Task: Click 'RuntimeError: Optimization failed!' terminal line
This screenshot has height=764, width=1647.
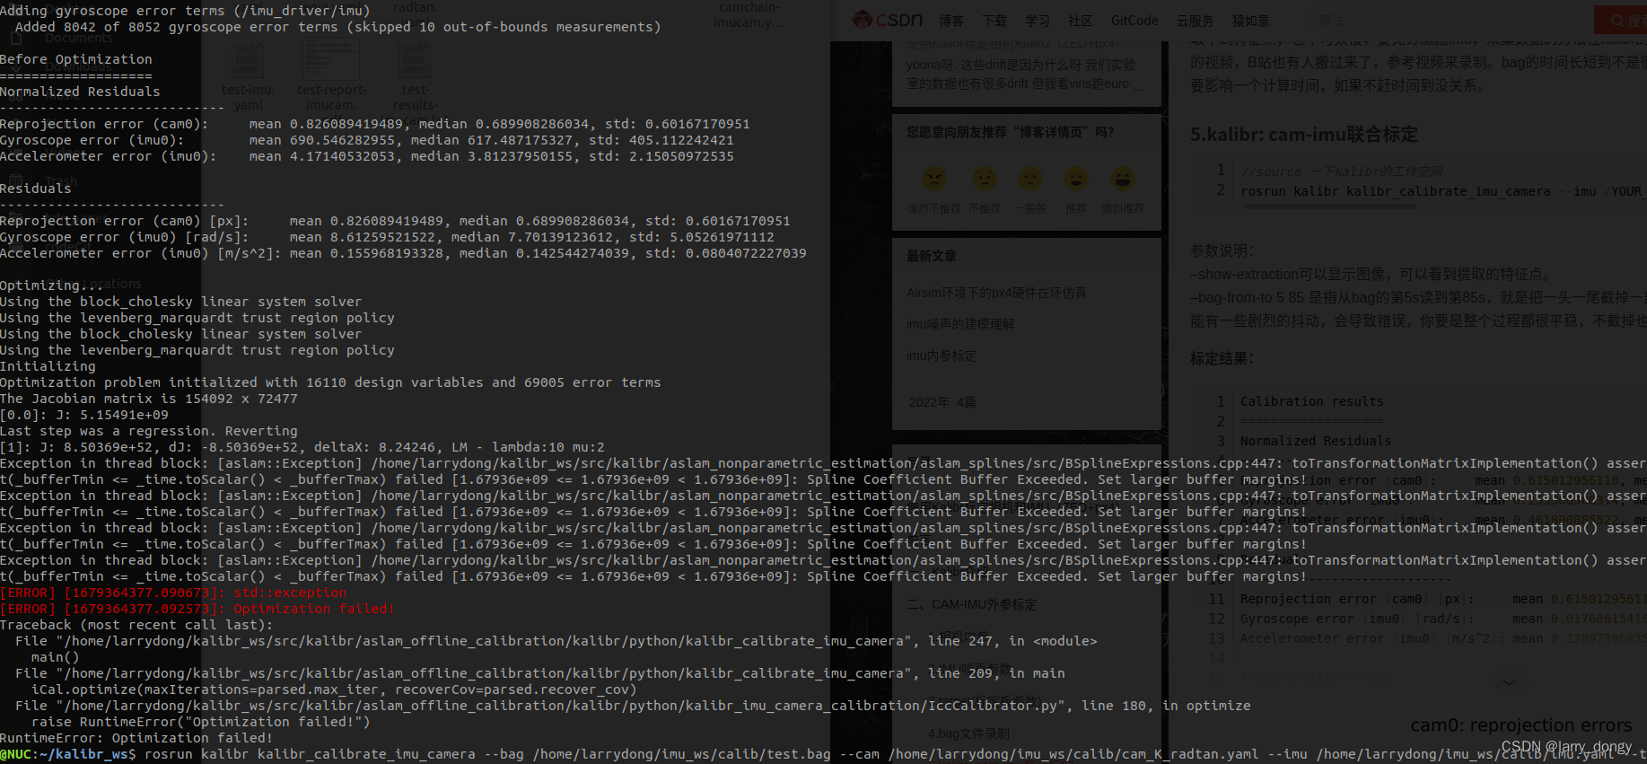Action: [136, 738]
